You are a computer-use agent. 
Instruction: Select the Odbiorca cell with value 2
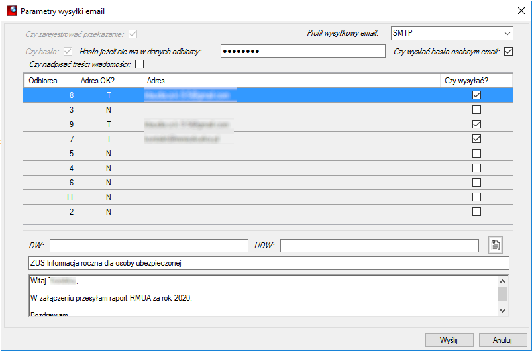(x=49, y=212)
